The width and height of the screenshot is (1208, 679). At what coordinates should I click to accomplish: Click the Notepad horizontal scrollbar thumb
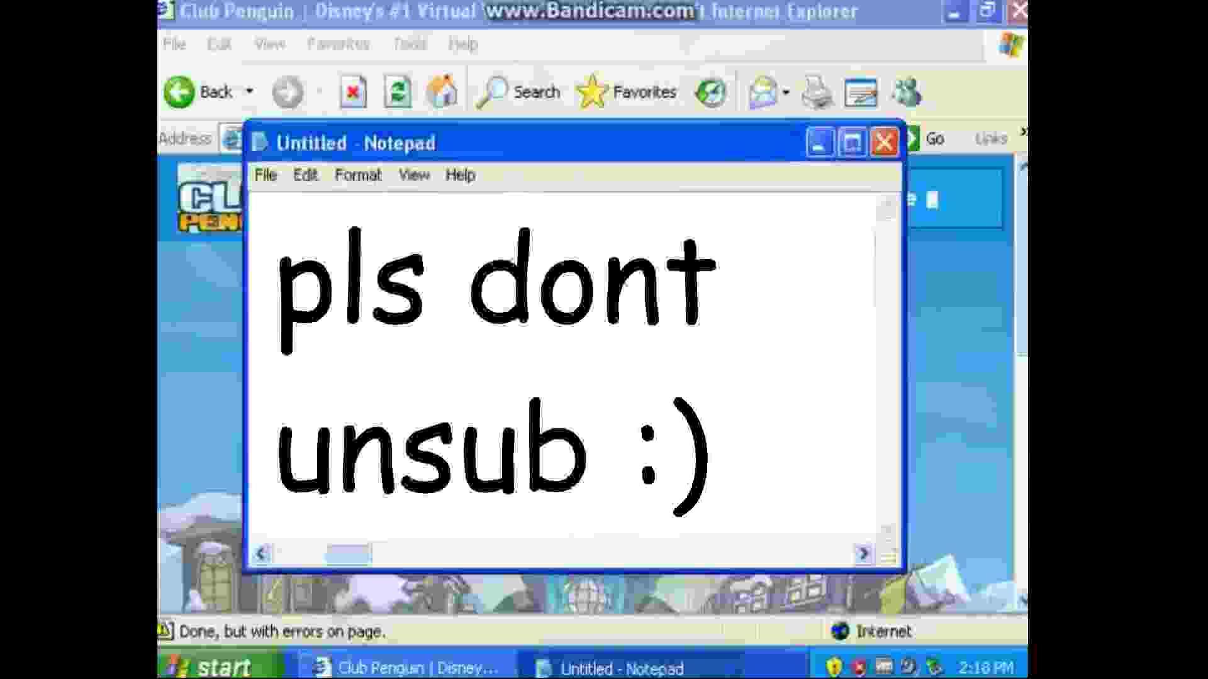click(349, 554)
